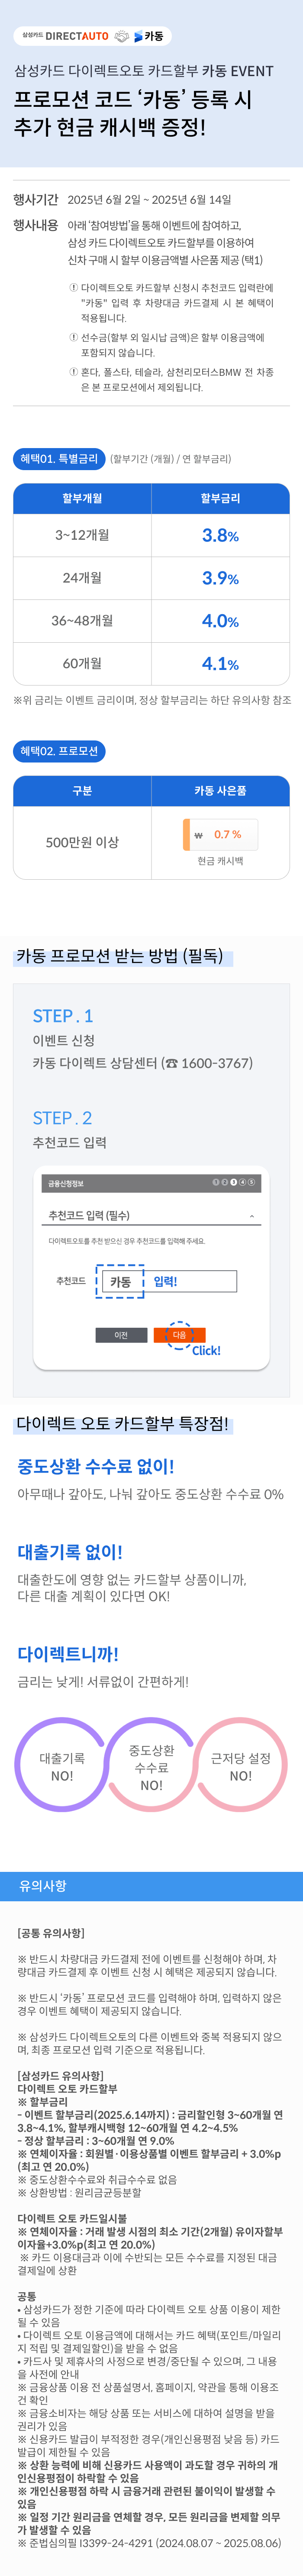Click the 할부금리 table column header

coord(220,498)
